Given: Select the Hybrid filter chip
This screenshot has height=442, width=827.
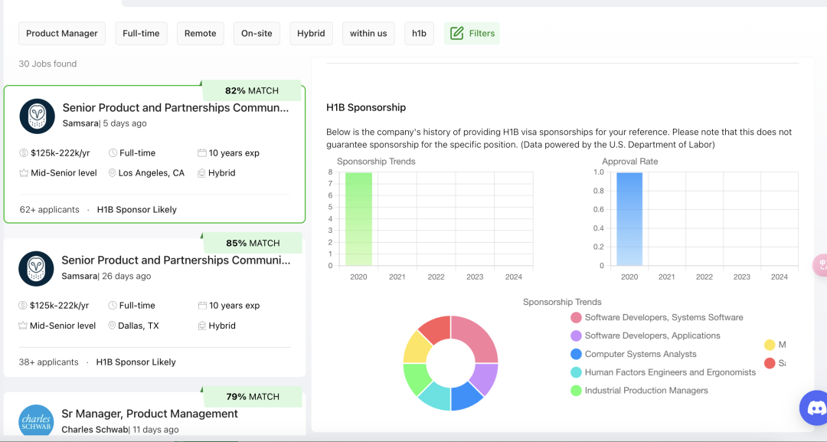Looking at the screenshot, I should tap(311, 33).
